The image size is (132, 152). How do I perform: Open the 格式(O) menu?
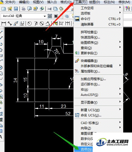point(66,2)
